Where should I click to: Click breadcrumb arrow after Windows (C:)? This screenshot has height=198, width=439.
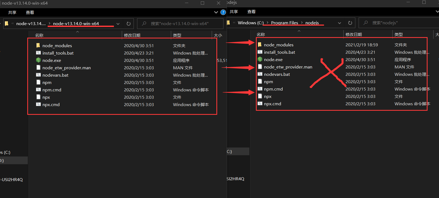[x=268, y=23]
